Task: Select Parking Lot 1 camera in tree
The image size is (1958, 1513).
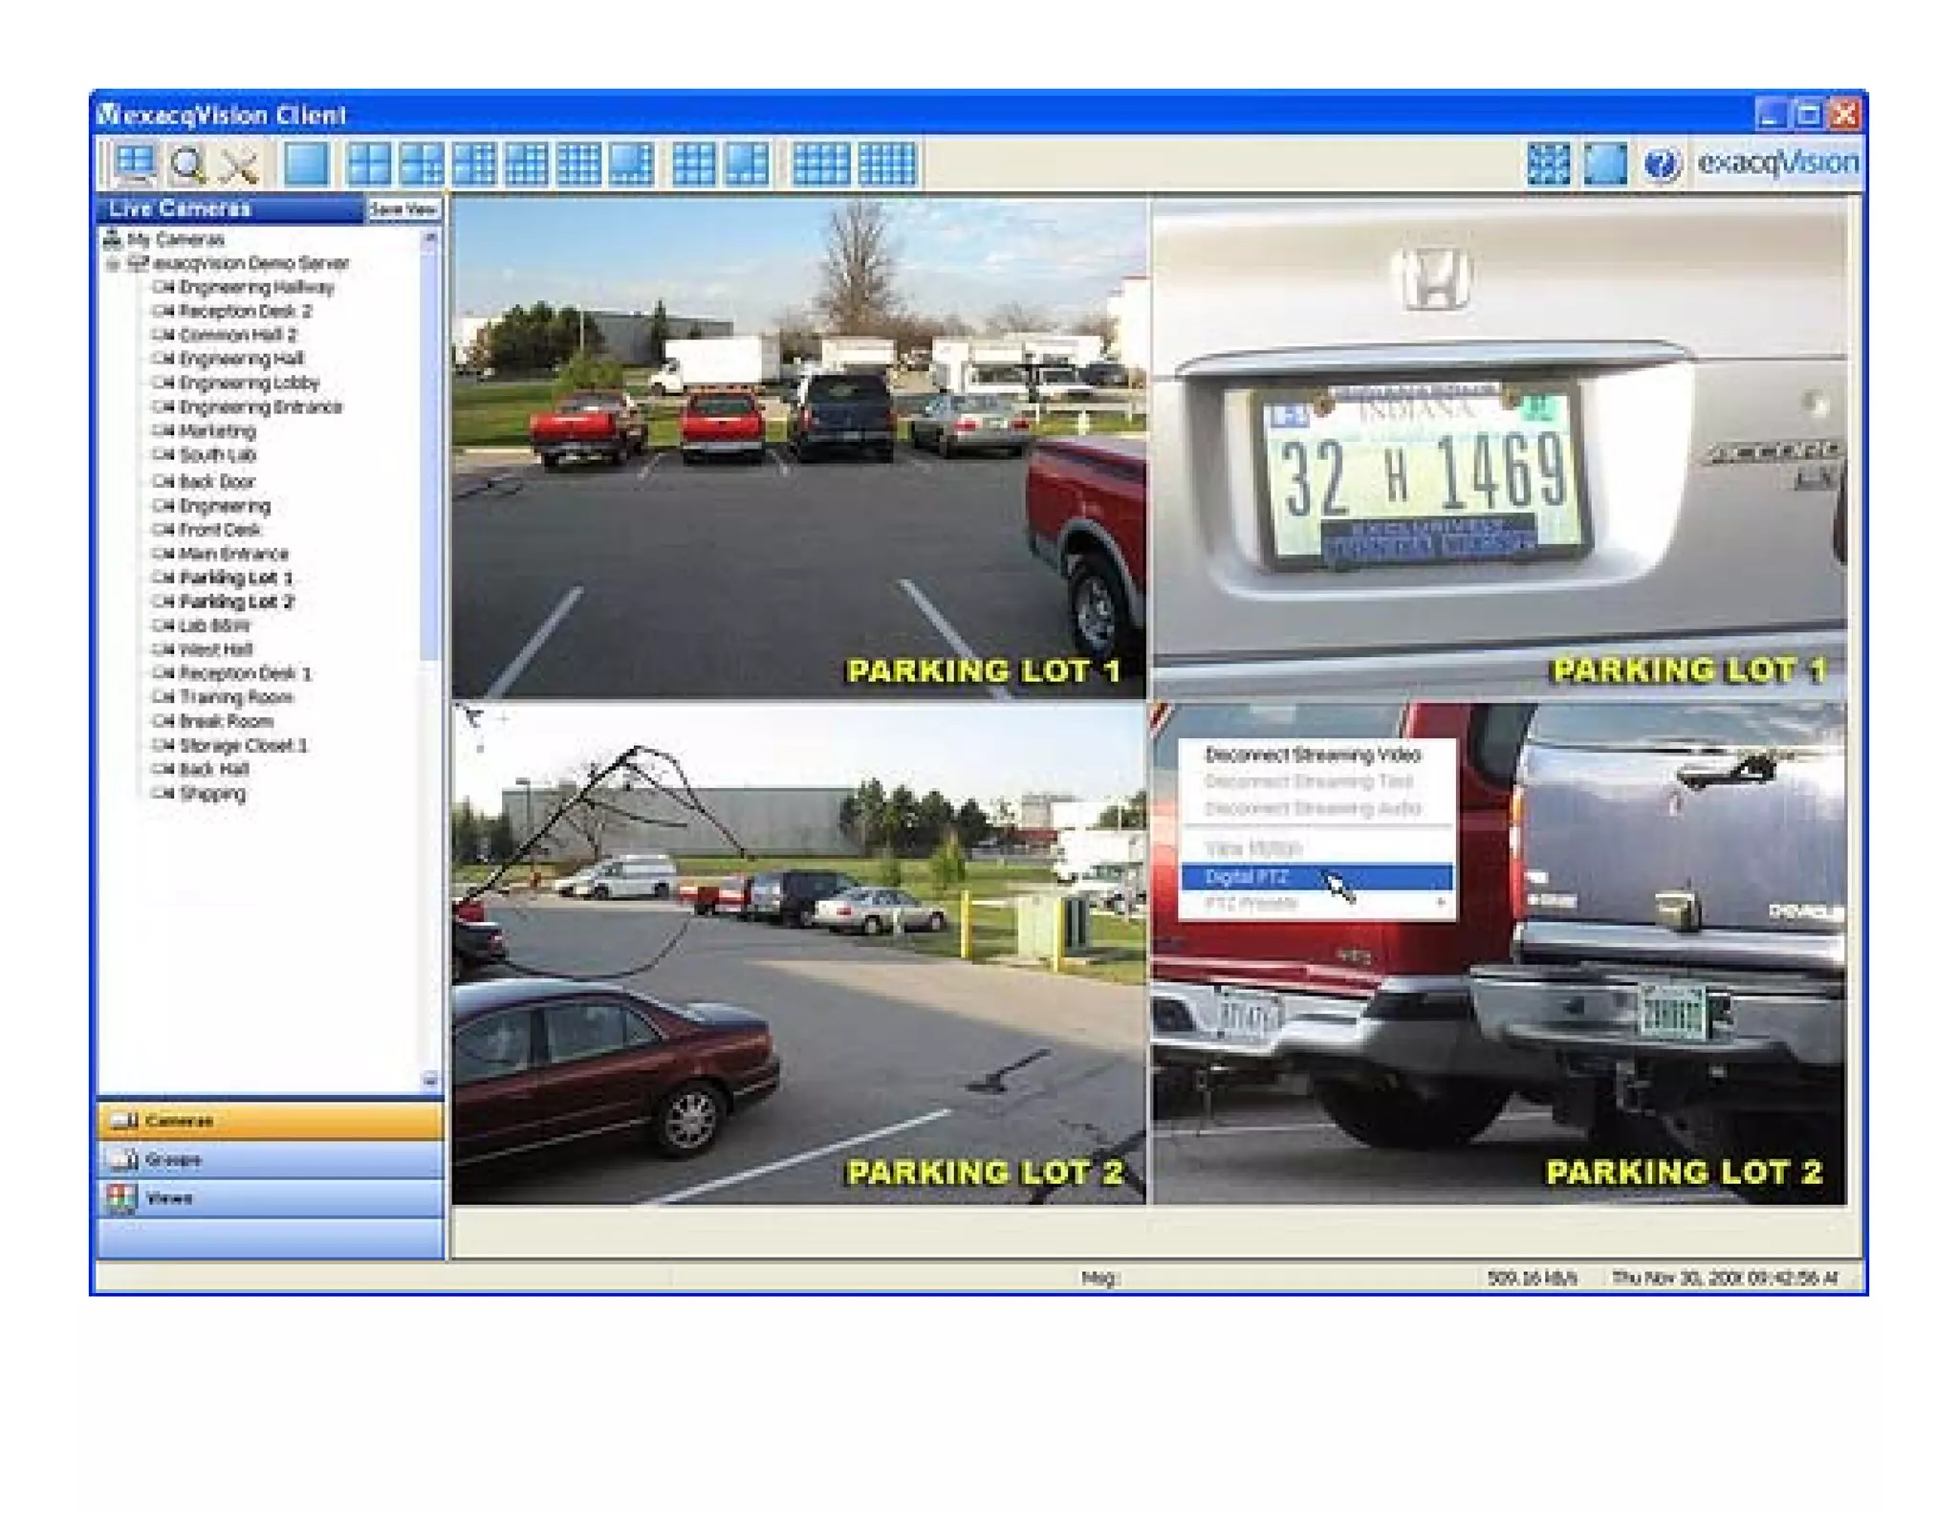Action: pyautogui.click(x=235, y=578)
